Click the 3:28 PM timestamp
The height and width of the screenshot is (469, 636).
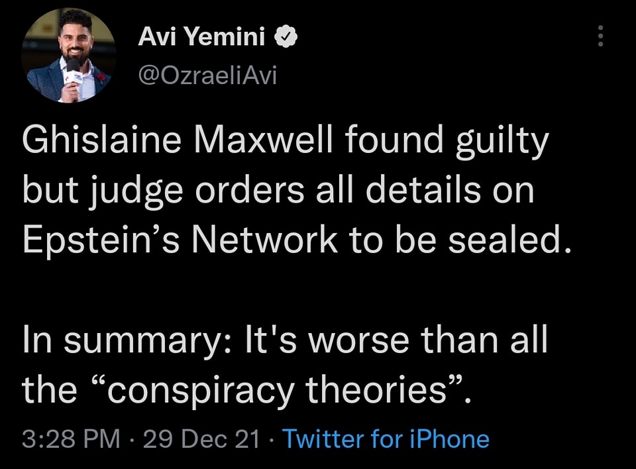(72, 439)
